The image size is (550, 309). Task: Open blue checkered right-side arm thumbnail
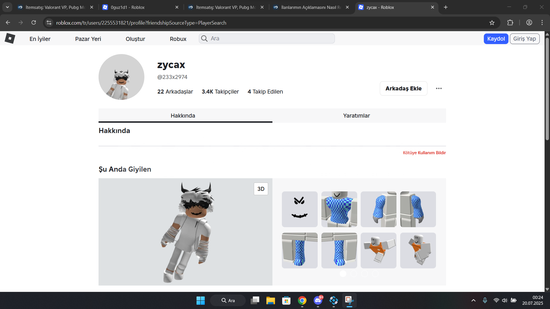[x=418, y=209]
